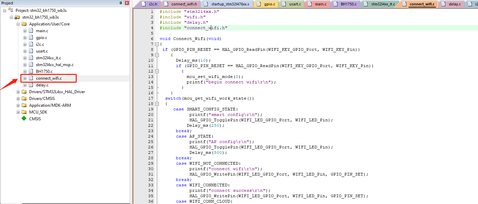Place cursor on 'void Connect_Wifi(void)' line
The height and width of the screenshot is (204, 478).
click(x=191, y=39)
